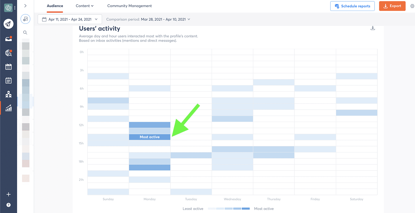Click the 6h hour label
The height and width of the screenshot is (213, 415).
82,89
